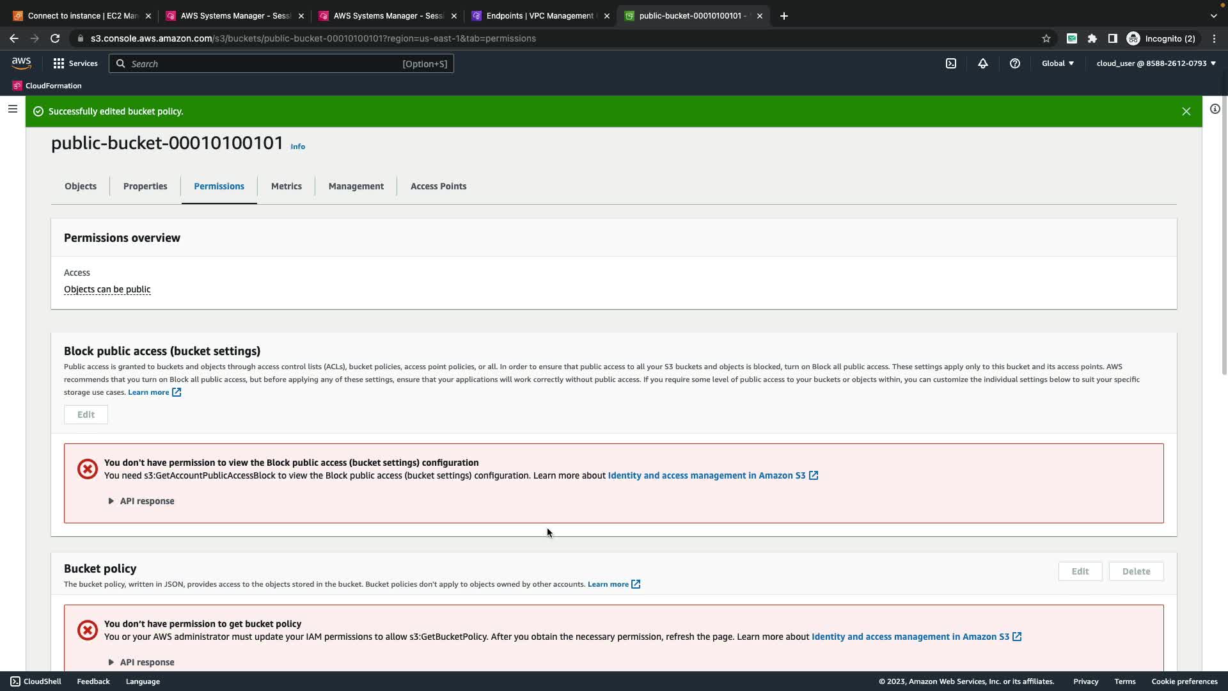
Task: Switch to the Objects tab
Action: [x=81, y=186]
